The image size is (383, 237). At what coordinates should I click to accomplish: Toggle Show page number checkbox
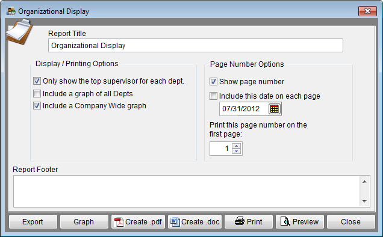(x=213, y=82)
